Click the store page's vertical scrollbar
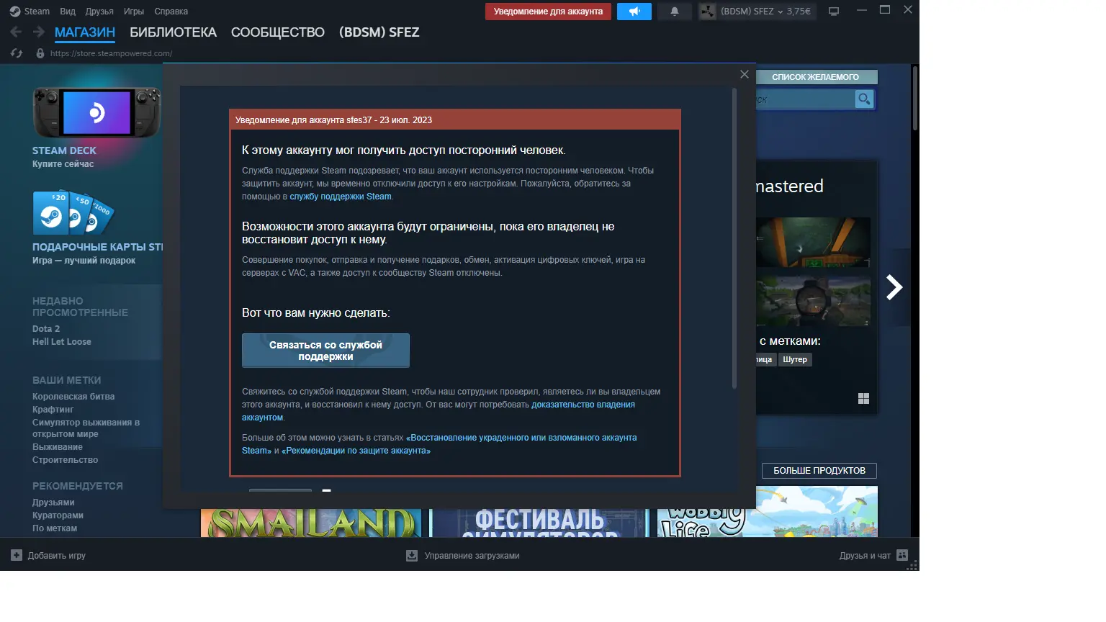 click(915, 98)
